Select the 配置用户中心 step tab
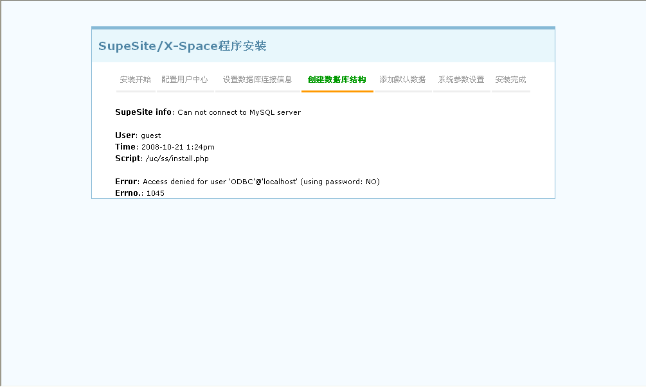This screenshot has width=646, height=387. tap(185, 80)
